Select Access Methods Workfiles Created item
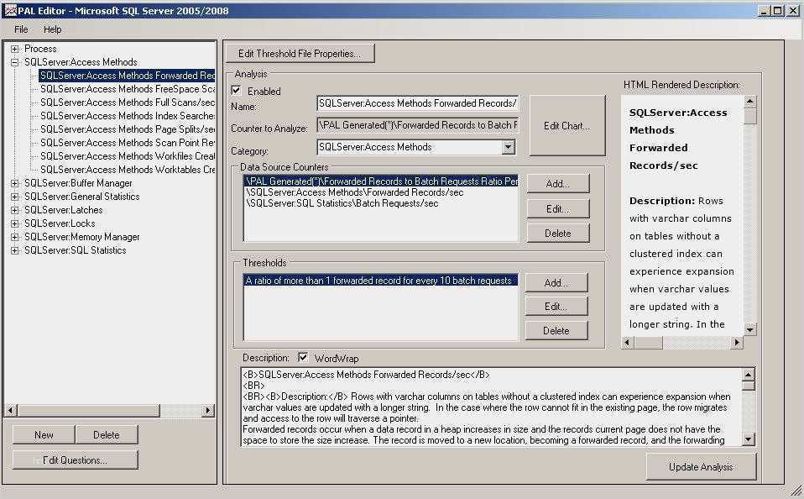 click(128, 156)
